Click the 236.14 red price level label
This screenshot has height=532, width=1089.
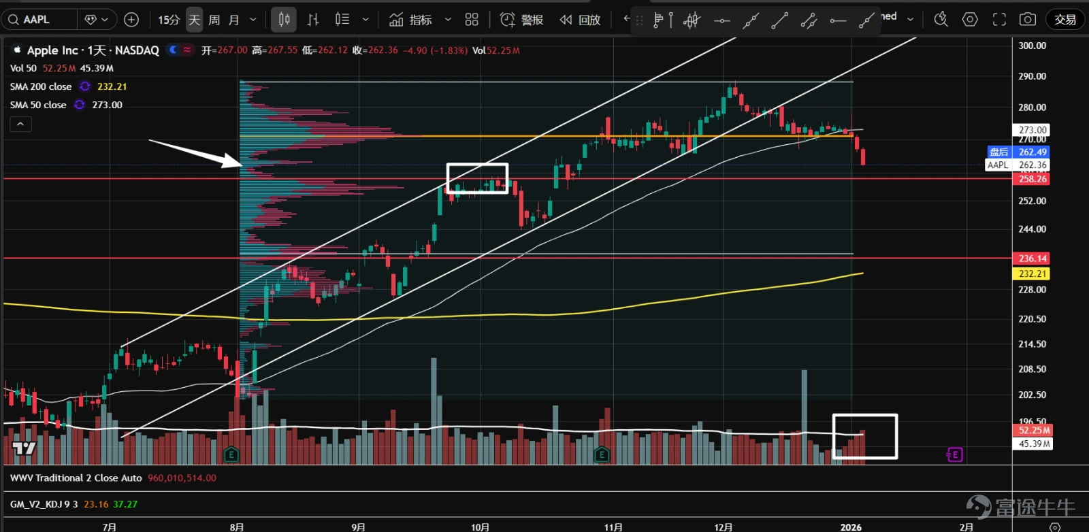point(1033,259)
